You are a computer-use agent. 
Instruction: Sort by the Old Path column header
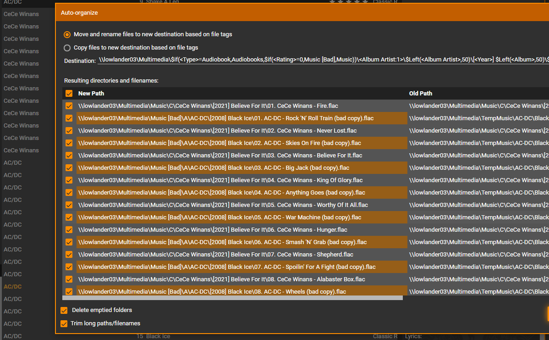(x=420, y=94)
